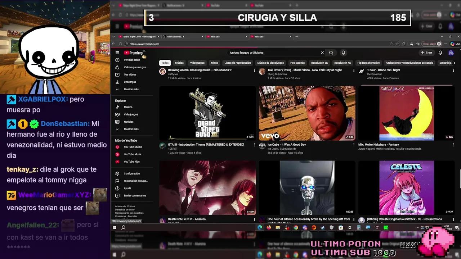Click the Crear button
Image resolution: width=461 pixels, height=259 pixels.
[x=426, y=53]
